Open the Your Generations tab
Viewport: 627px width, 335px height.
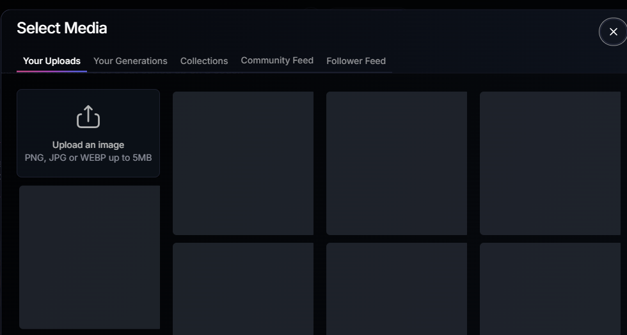131,61
